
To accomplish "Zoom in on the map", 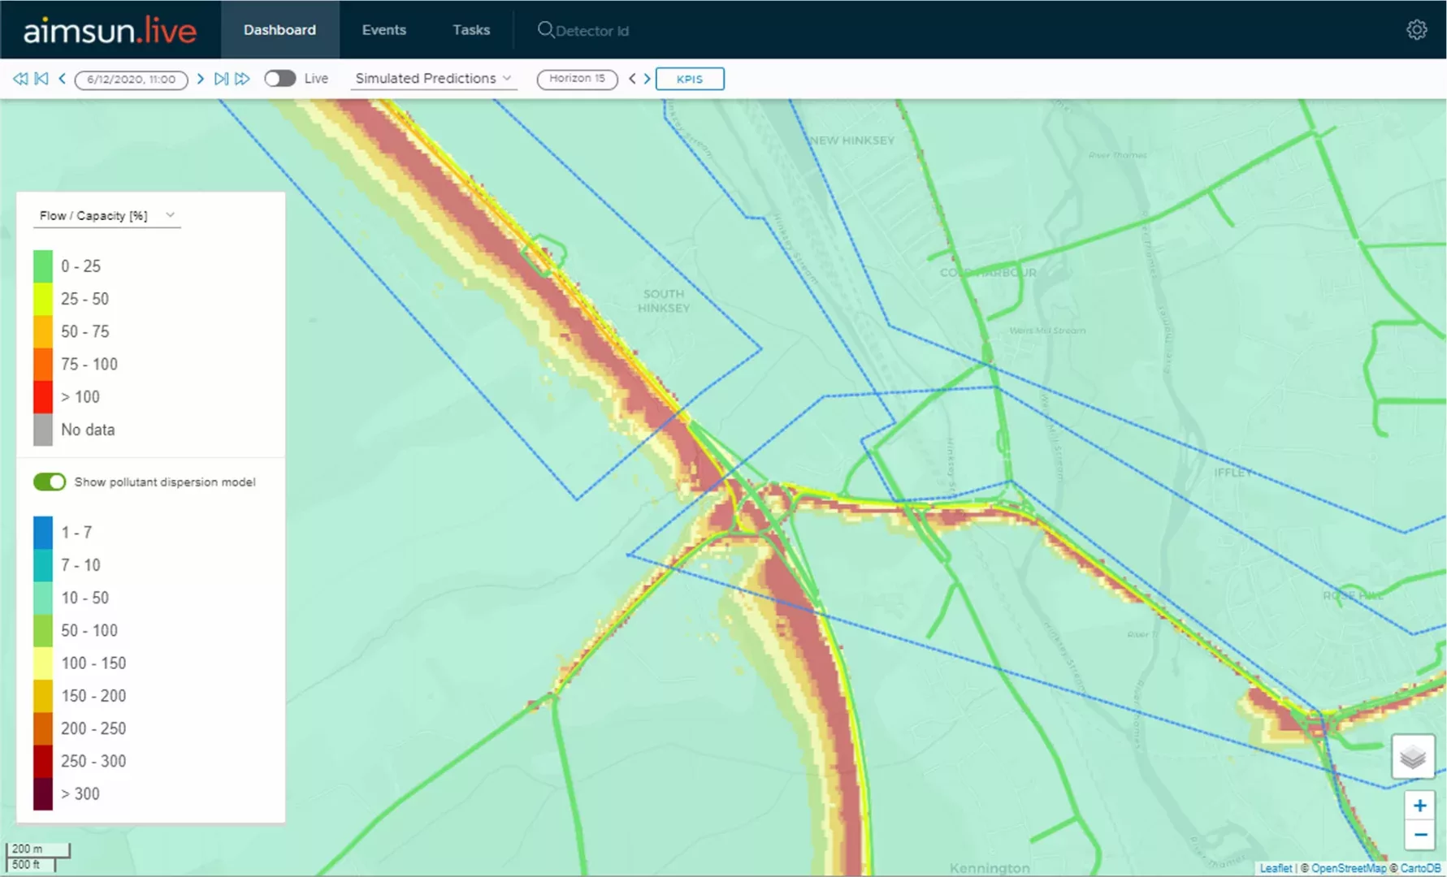I will 1419,806.
